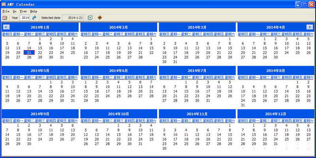This screenshot has height=158, width=316.
Task: Click 星期六 header under 2014年4月
Action: click(308, 34)
